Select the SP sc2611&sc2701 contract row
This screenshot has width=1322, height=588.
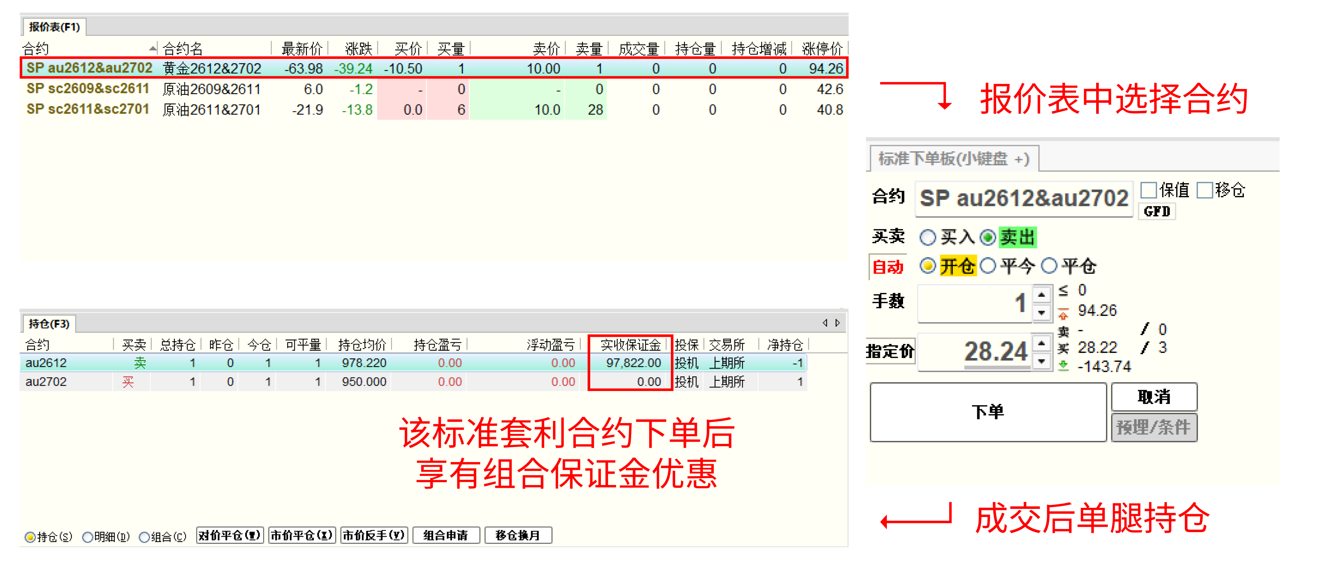click(434, 110)
